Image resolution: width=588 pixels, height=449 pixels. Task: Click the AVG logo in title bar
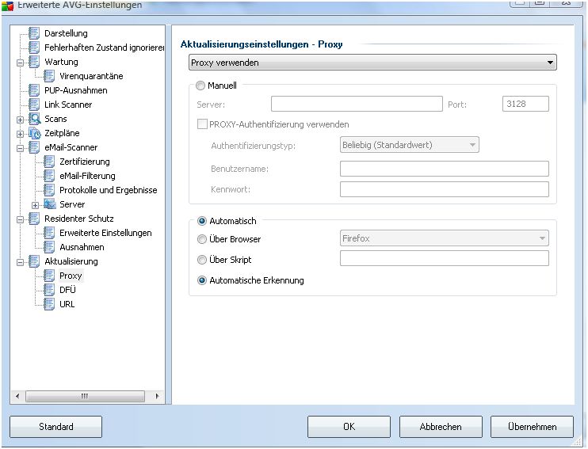[7, 6]
